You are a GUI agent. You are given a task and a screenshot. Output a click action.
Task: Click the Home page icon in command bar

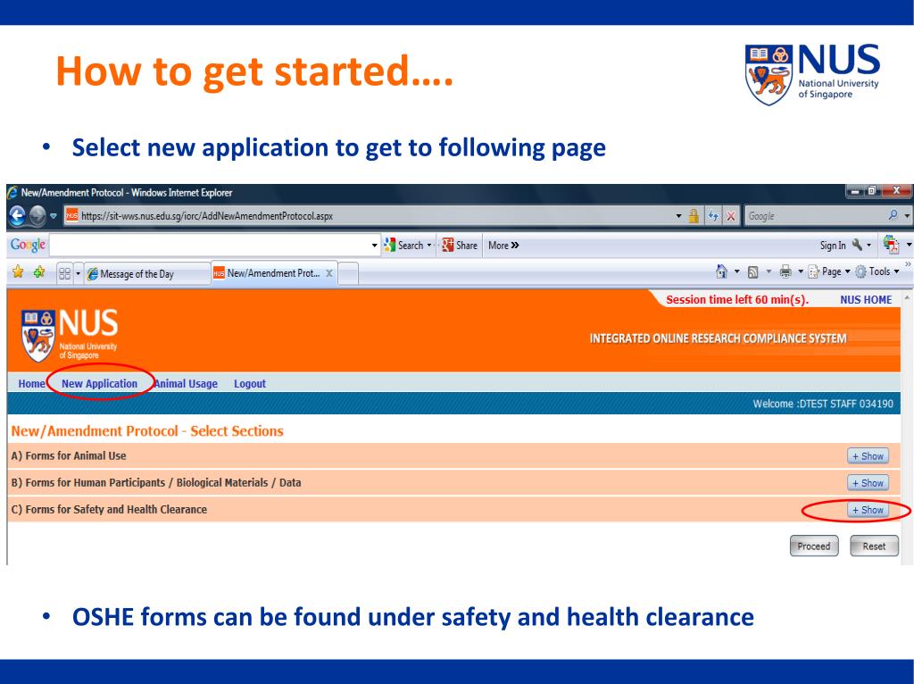[721, 271]
